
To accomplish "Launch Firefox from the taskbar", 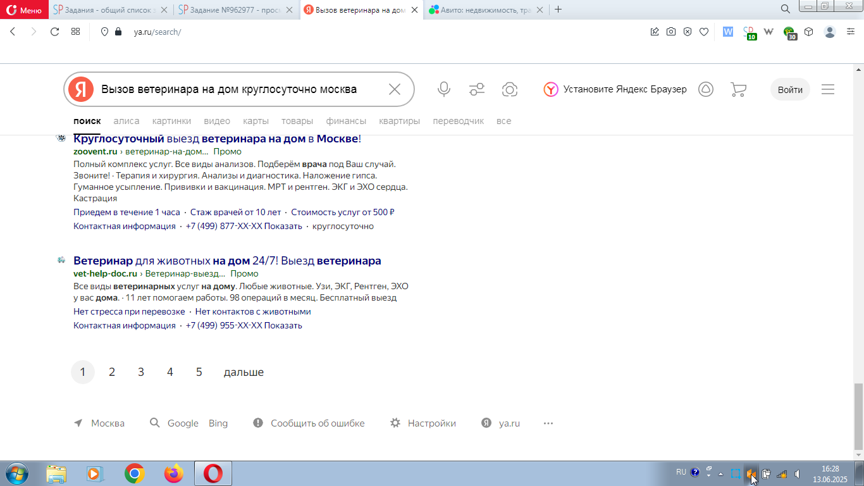I will click(x=173, y=473).
